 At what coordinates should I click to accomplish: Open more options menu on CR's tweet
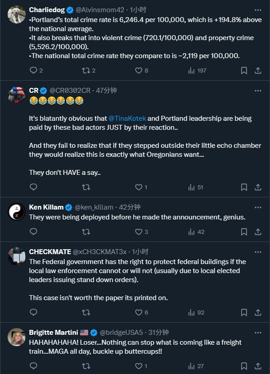click(257, 91)
